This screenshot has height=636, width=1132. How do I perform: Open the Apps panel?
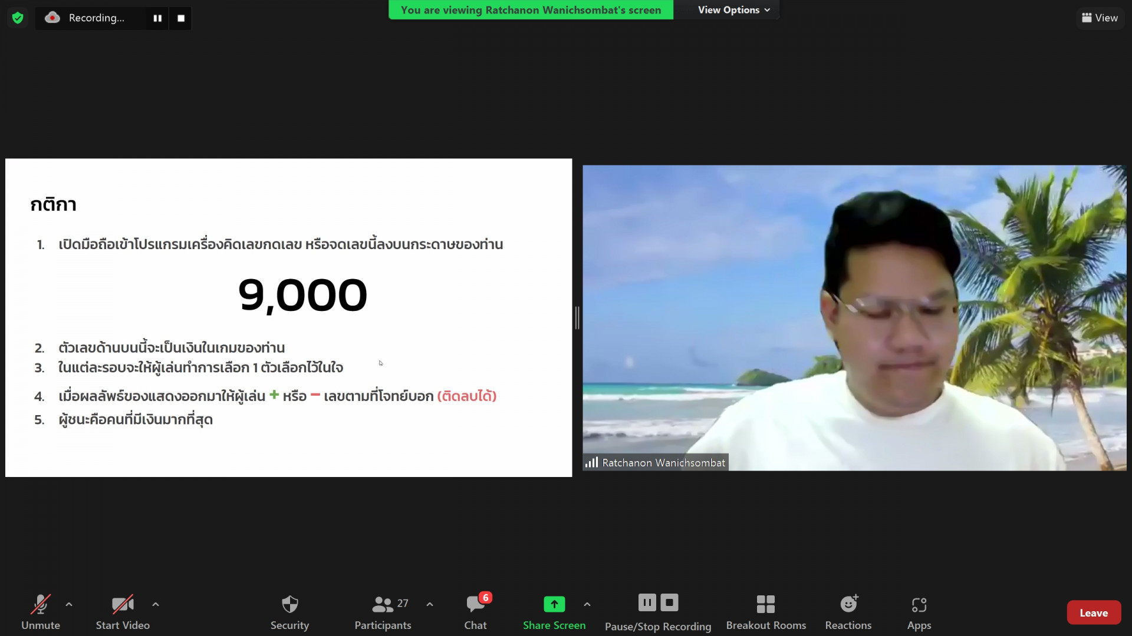coord(919,612)
